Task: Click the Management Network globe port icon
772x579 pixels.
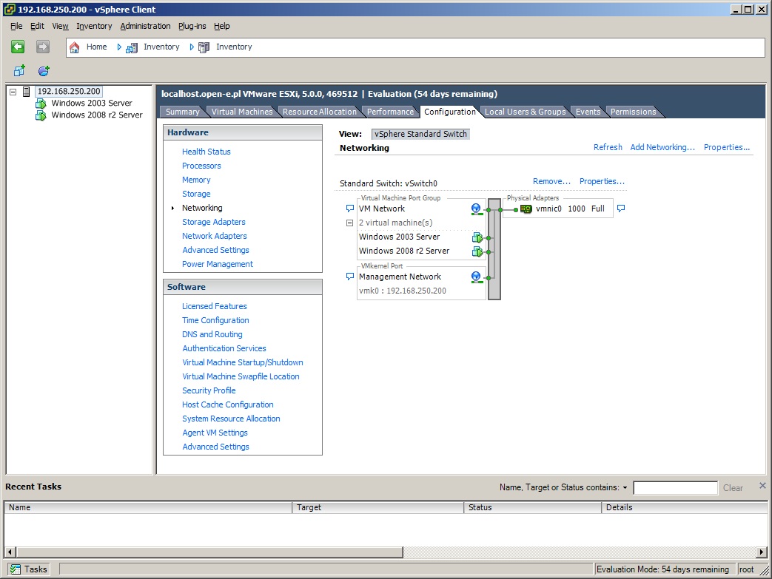Action: point(476,277)
